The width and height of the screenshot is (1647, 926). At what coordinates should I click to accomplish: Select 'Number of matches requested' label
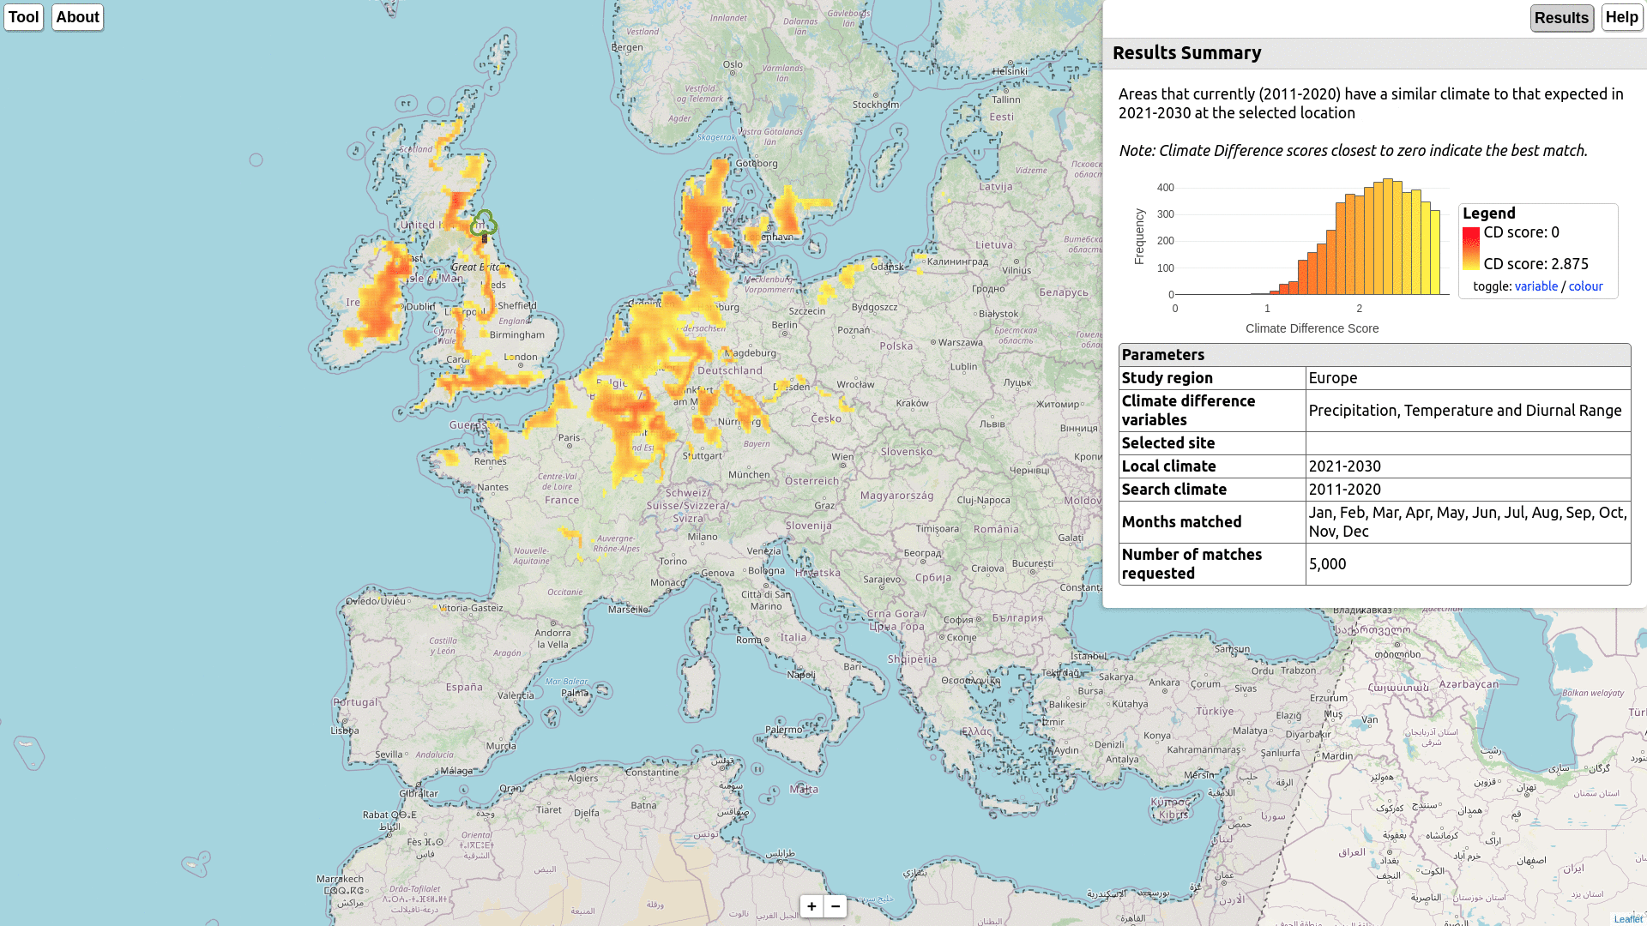(x=1192, y=564)
